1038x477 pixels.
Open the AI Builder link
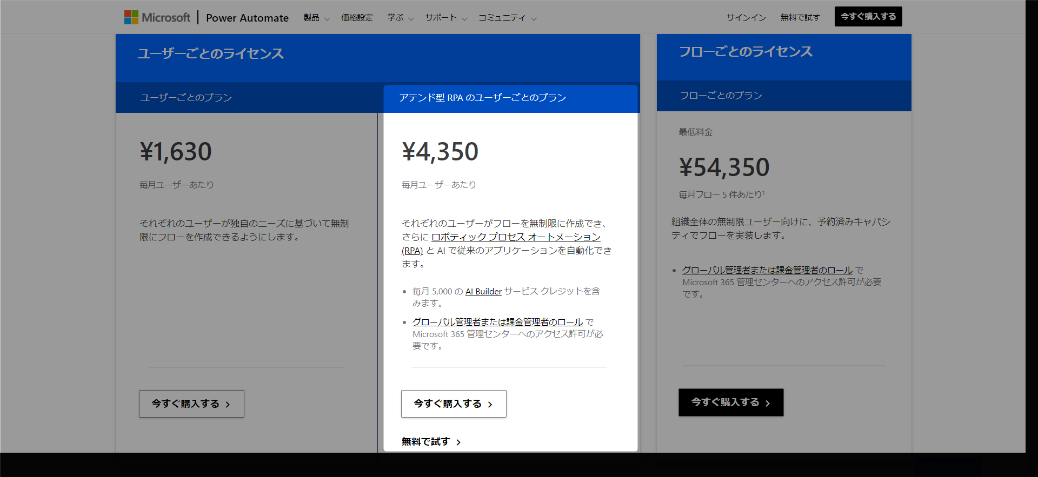click(483, 292)
